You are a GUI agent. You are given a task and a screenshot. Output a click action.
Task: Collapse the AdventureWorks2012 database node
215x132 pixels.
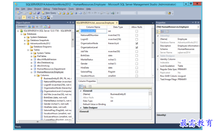pos(25,44)
